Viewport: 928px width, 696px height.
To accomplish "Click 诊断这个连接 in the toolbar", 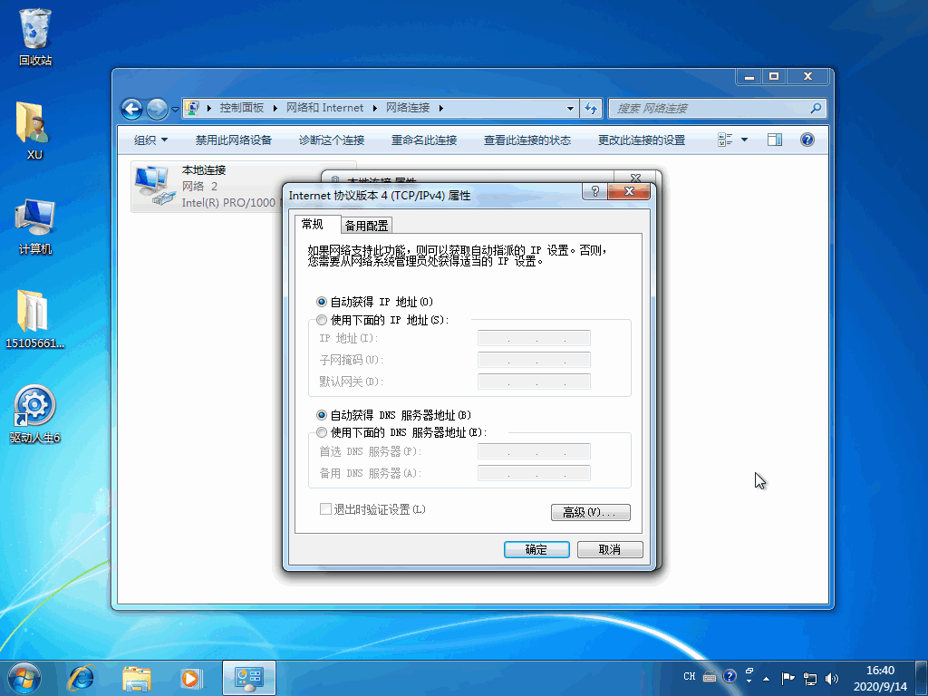I will tap(331, 140).
